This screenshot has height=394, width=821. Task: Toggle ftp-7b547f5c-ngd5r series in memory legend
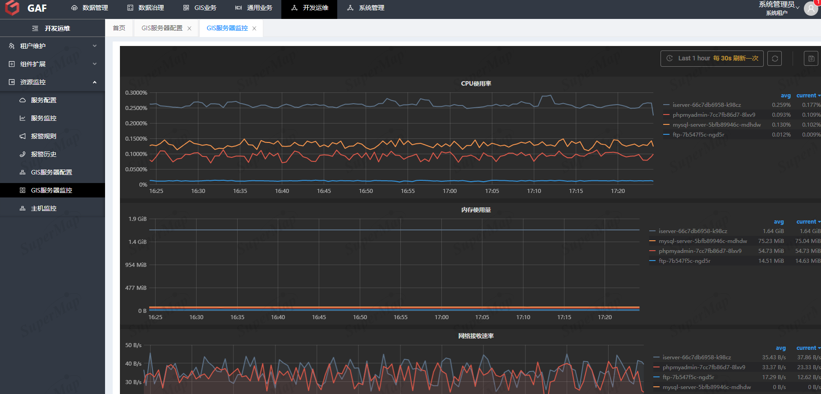click(684, 261)
